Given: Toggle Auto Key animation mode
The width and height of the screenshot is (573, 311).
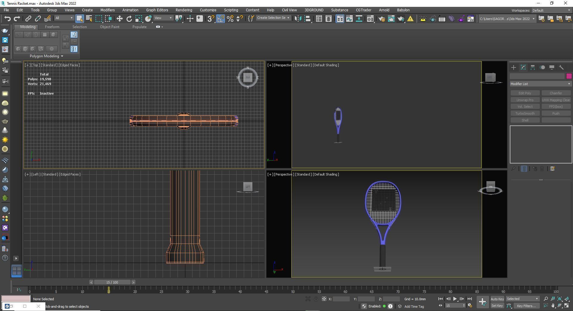Looking at the screenshot, I should pos(497,299).
